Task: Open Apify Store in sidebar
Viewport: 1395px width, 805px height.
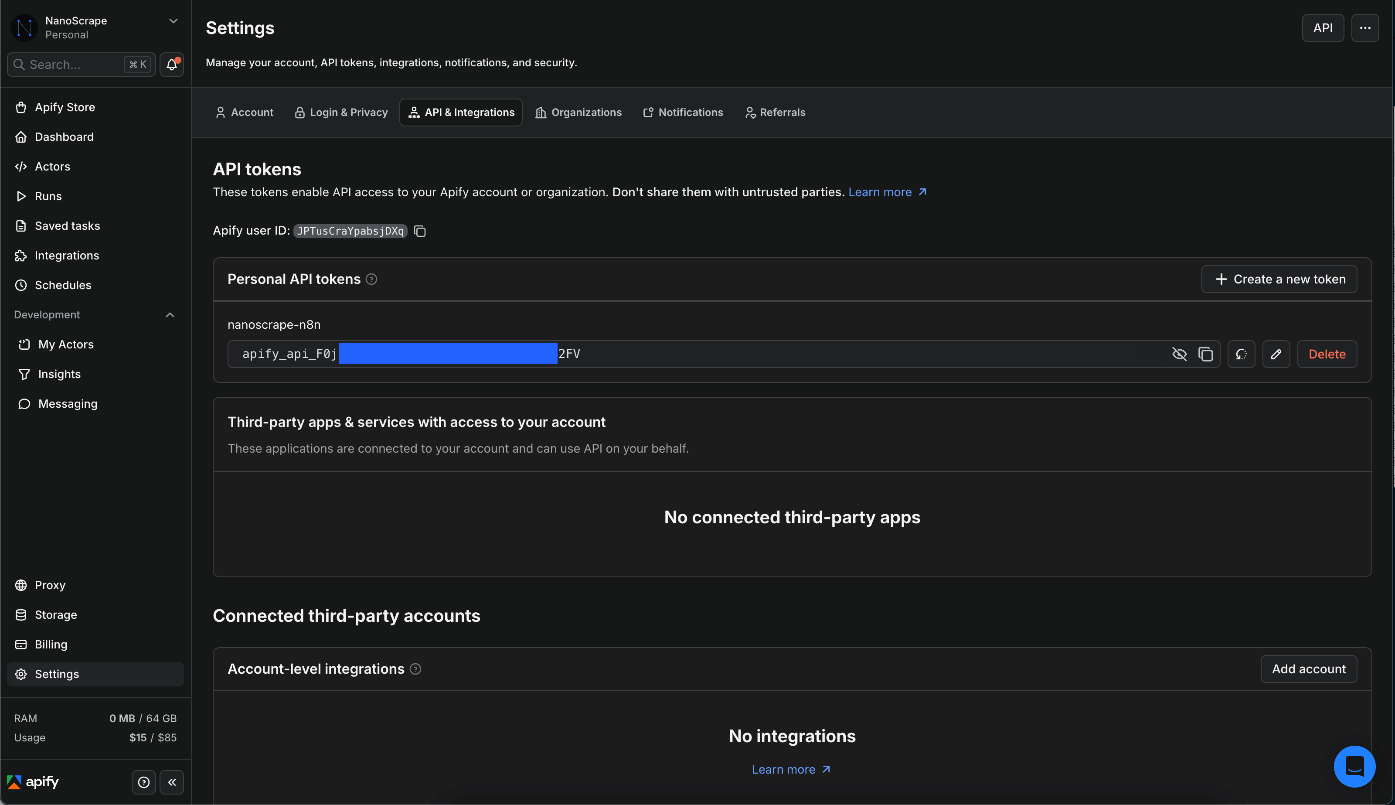Action: pos(95,107)
